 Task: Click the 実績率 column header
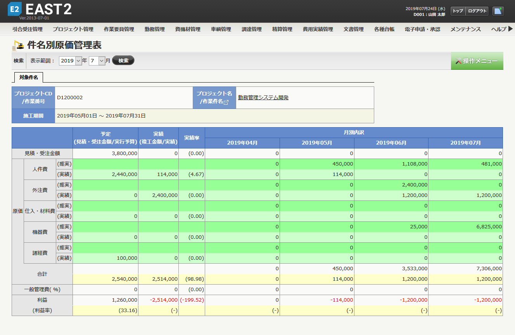pos(192,138)
